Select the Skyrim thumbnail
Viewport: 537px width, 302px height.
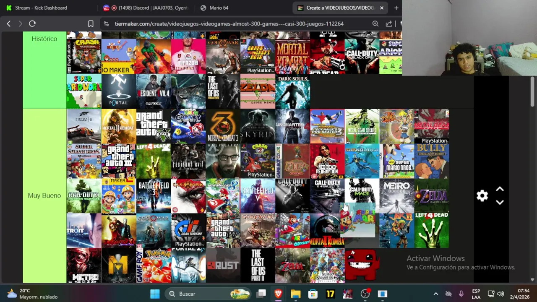(258, 126)
